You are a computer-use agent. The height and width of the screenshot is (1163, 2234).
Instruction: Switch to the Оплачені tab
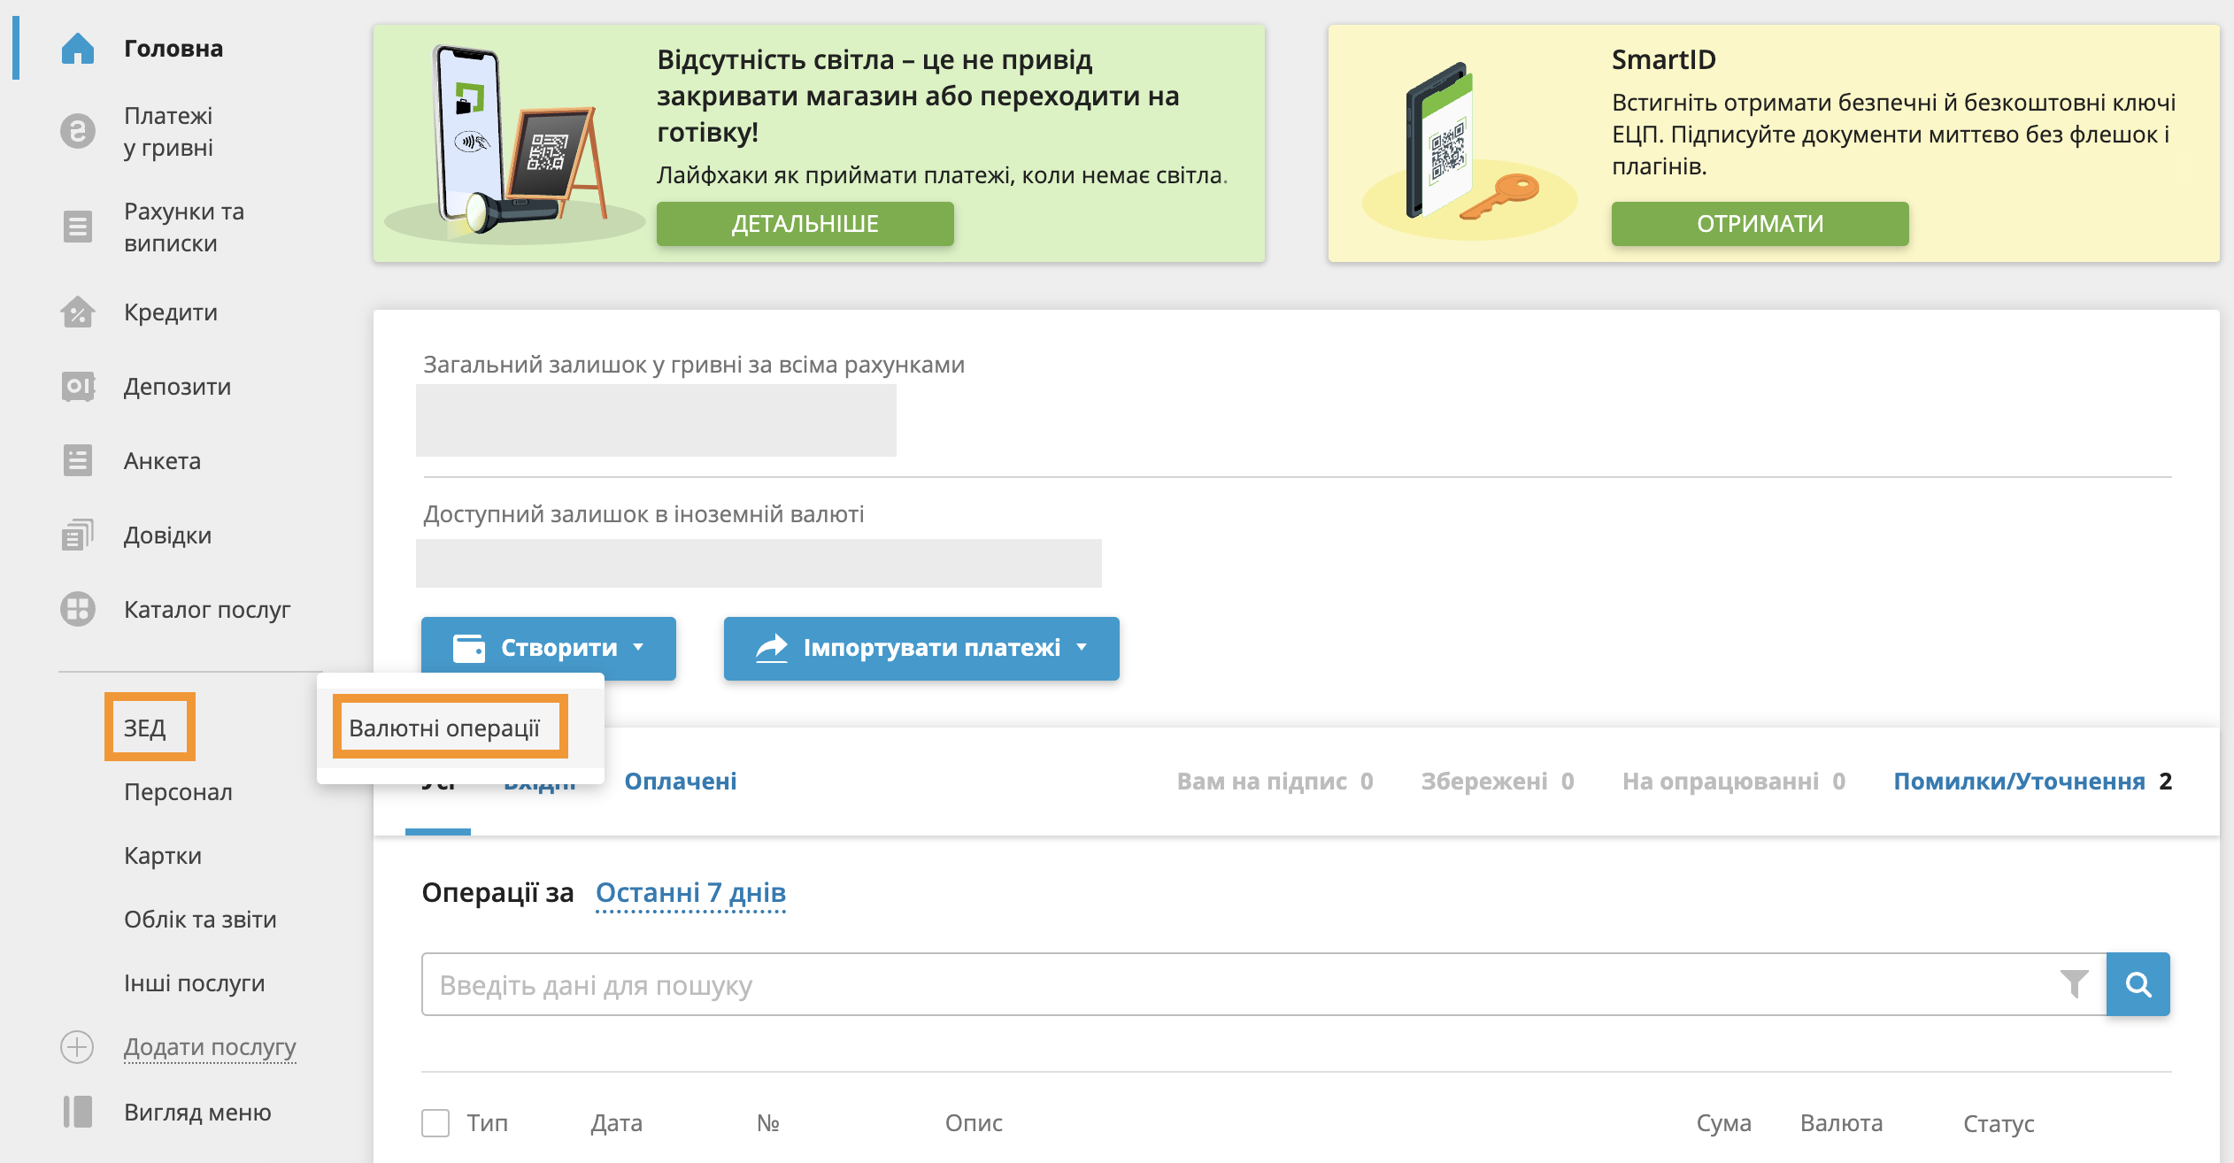point(680,782)
